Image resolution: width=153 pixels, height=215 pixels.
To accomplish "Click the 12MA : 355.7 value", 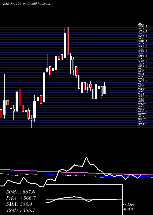I will (x=21, y=210).
